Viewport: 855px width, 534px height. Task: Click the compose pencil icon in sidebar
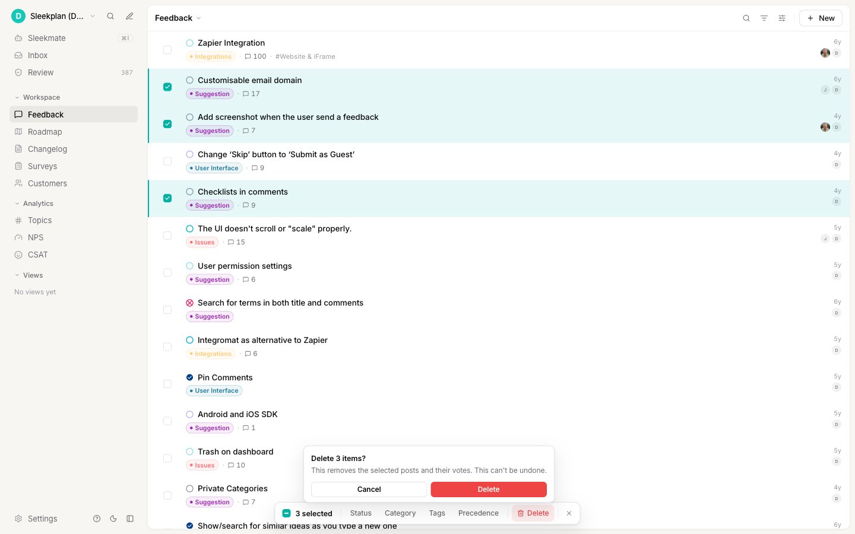[x=129, y=17]
